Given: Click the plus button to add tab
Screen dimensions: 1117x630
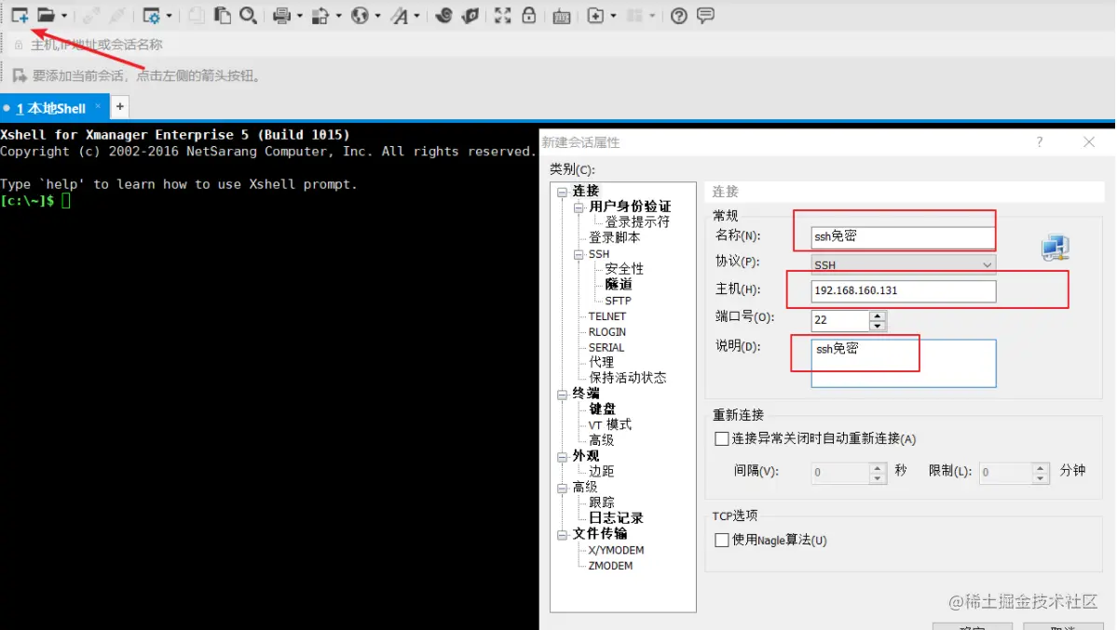Looking at the screenshot, I should pos(119,106).
